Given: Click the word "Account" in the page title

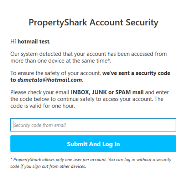Looking at the screenshot, I should click(107, 23).
